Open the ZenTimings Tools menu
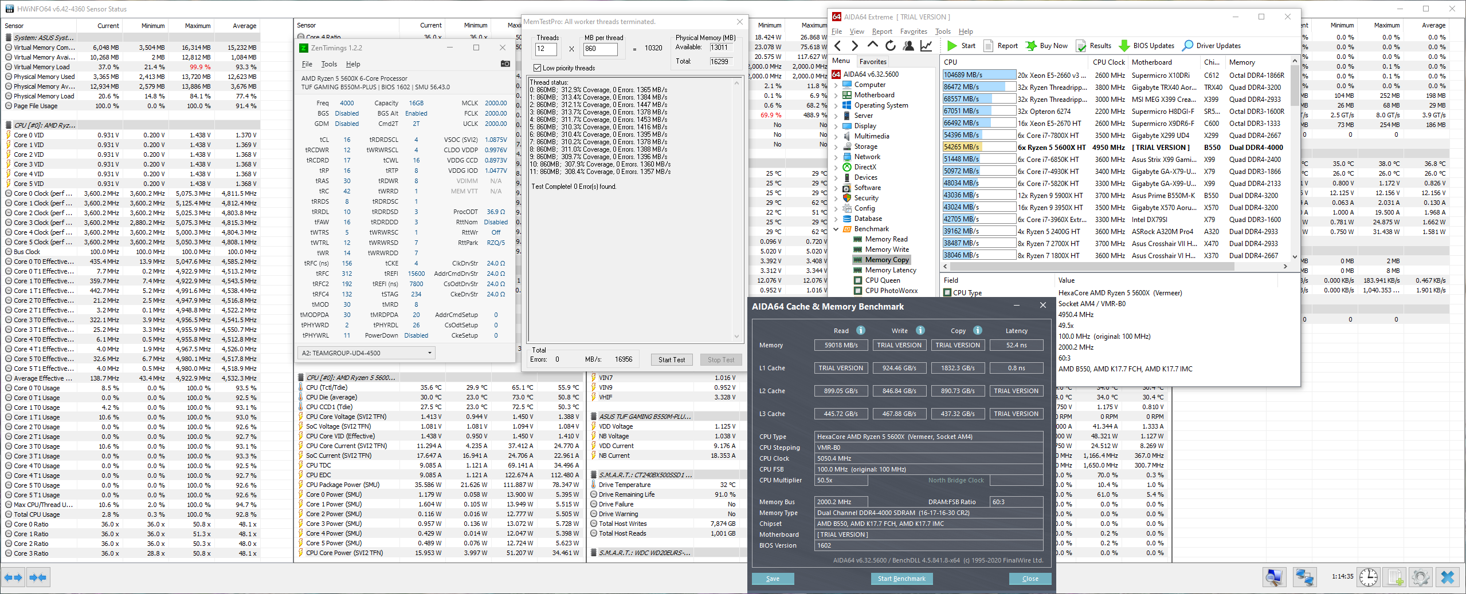The image size is (1466, 594). pos(329,64)
